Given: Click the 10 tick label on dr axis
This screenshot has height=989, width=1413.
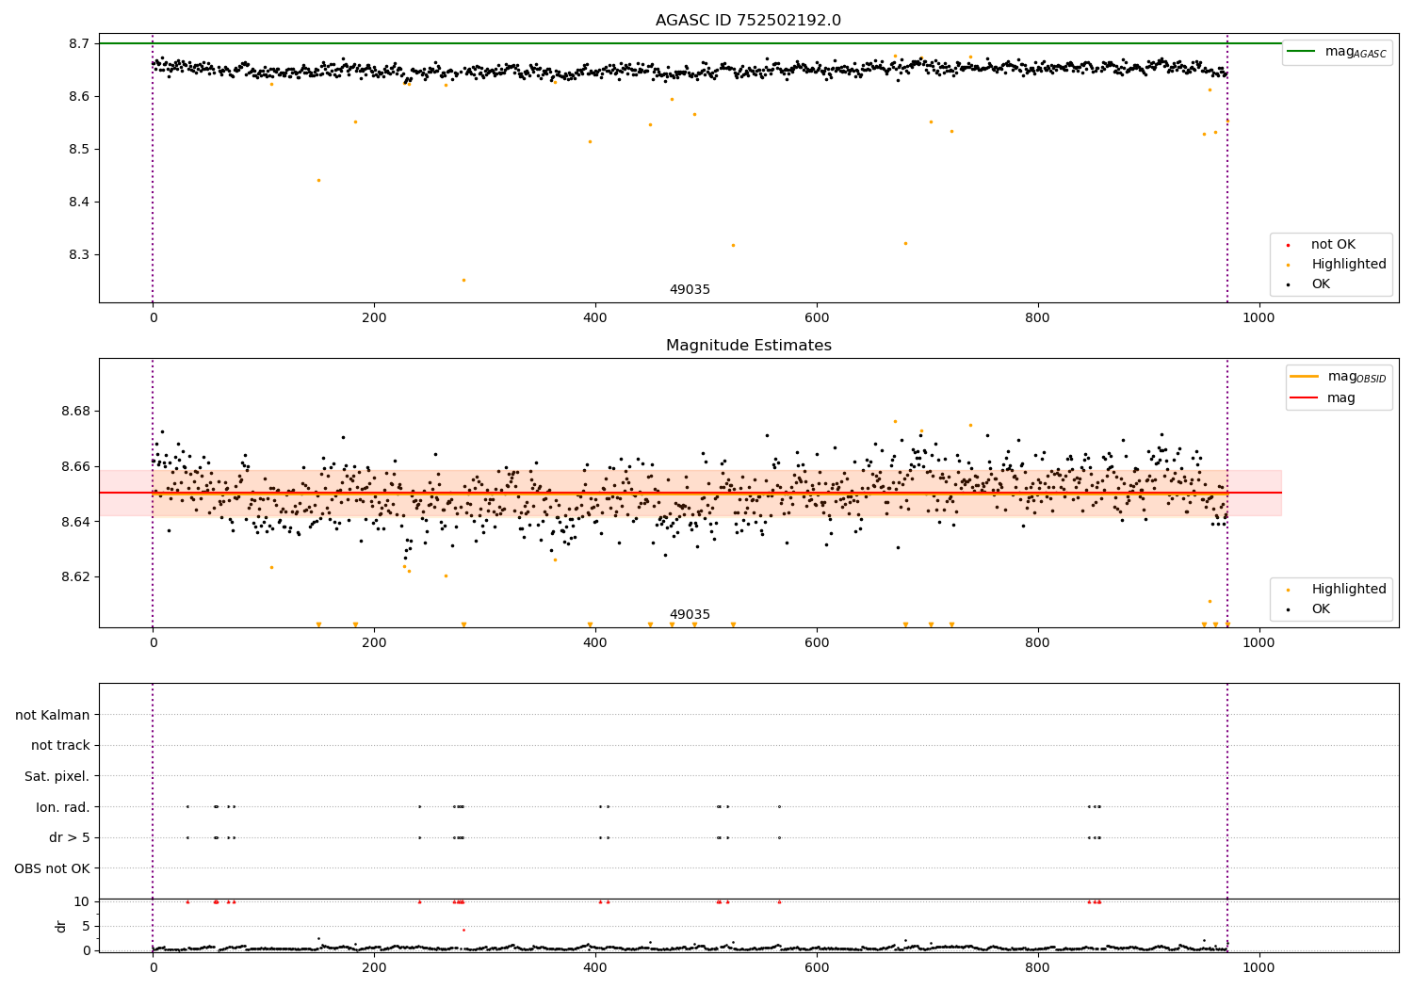Looking at the screenshot, I should pos(82,901).
